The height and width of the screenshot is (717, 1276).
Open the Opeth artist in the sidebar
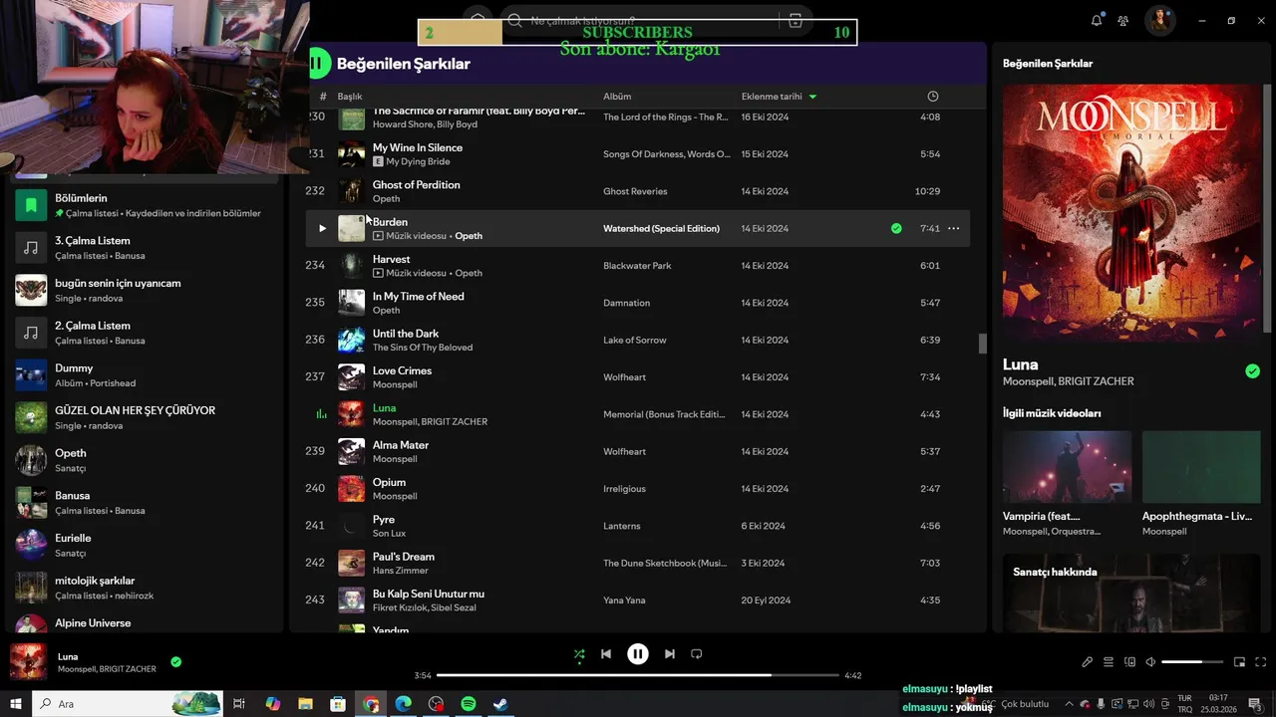pyautogui.click(x=145, y=460)
